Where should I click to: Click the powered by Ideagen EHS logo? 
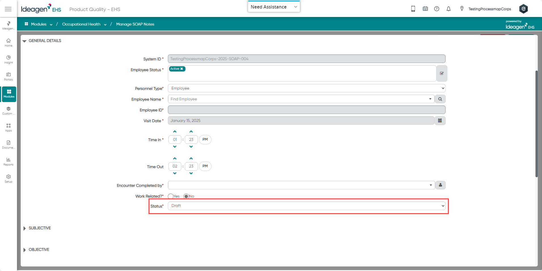click(x=520, y=25)
